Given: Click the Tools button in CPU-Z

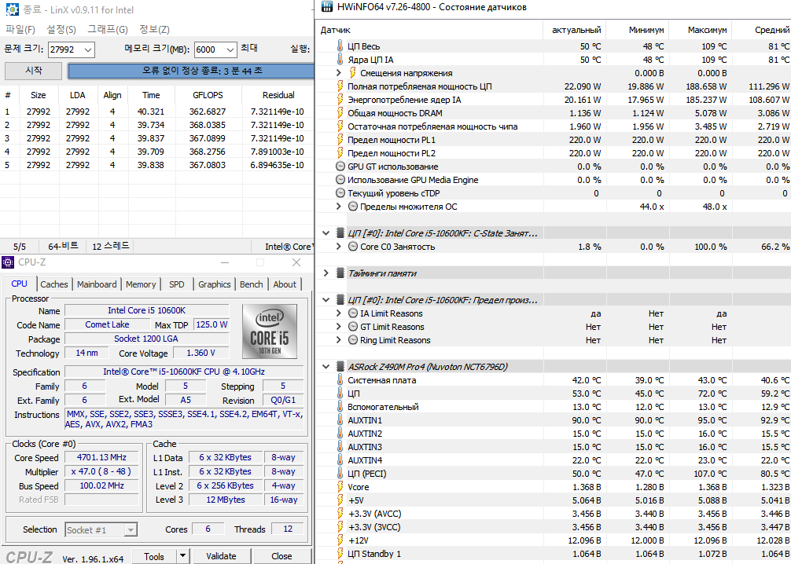Looking at the screenshot, I should click(154, 556).
